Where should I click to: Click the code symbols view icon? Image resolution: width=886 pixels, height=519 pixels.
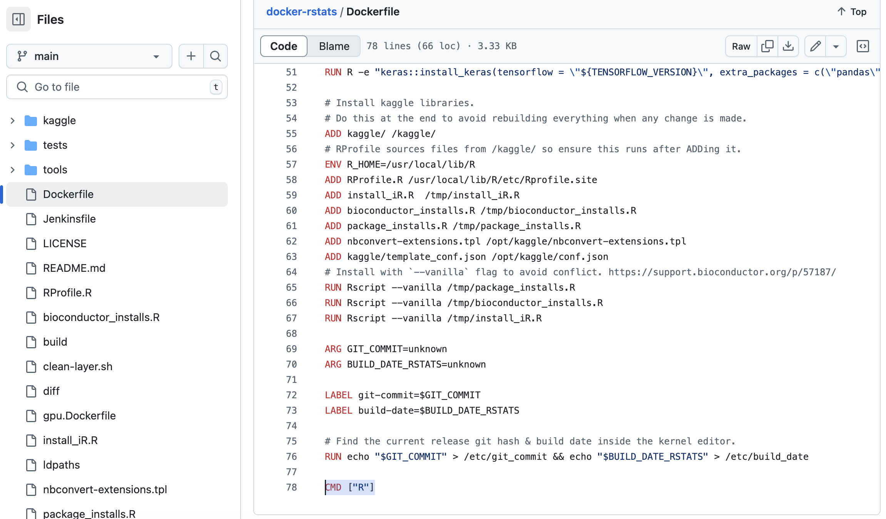coord(863,46)
